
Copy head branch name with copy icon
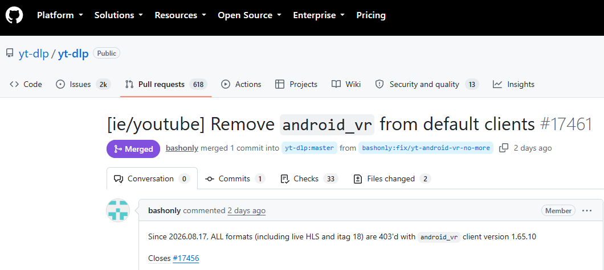(x=504, y=148)
